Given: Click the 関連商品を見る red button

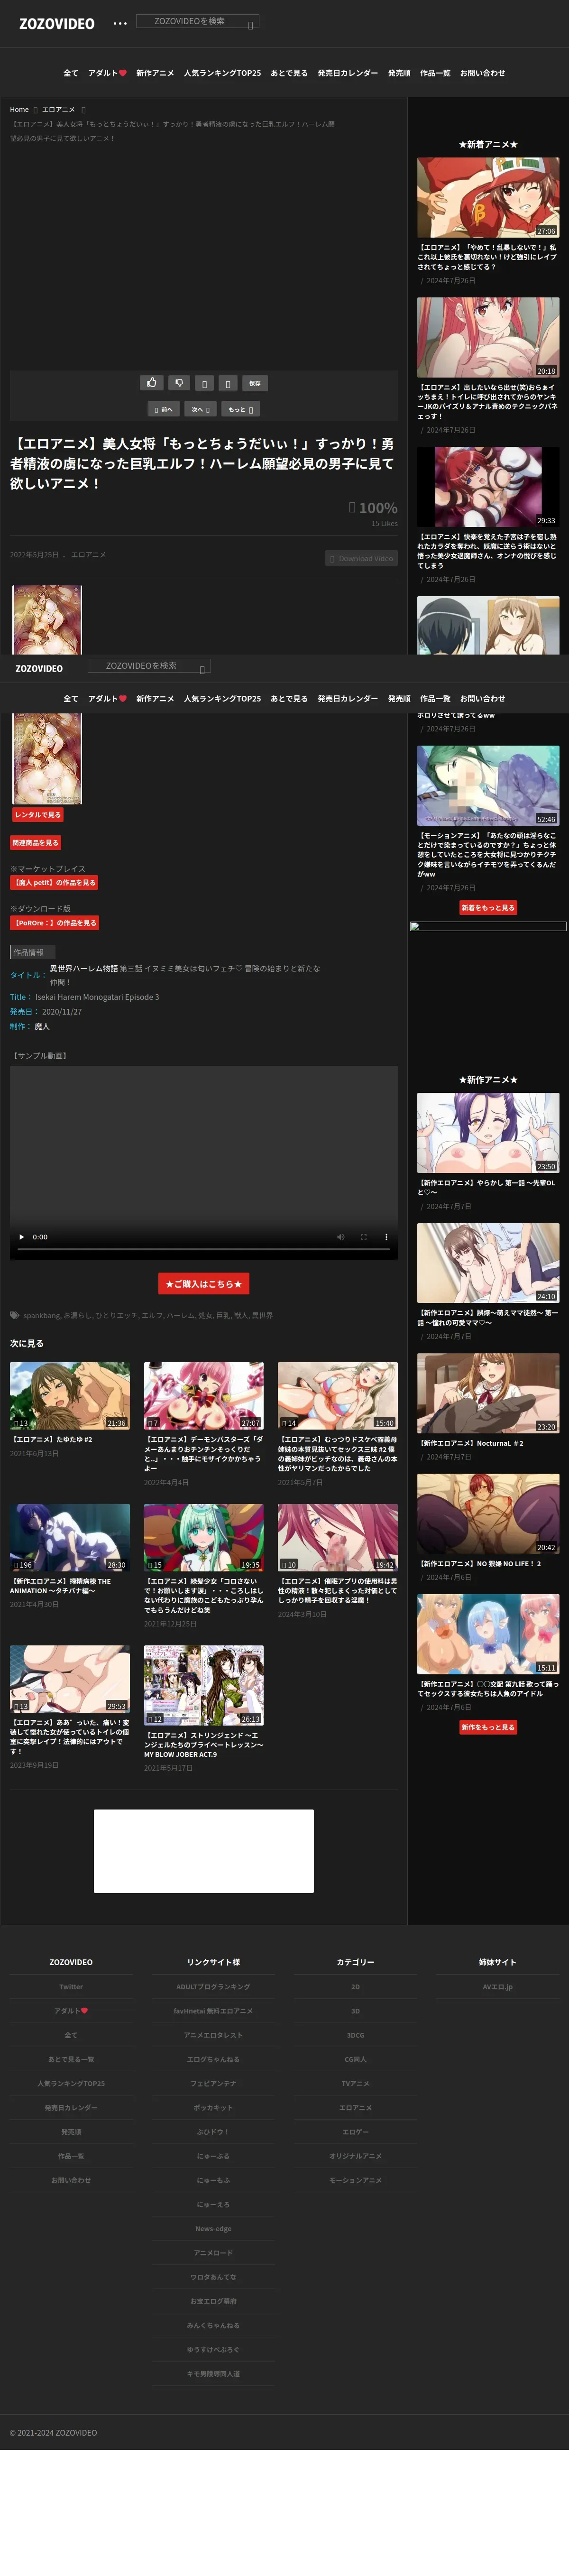Looking at the screenshot, I should click(36, 843).
